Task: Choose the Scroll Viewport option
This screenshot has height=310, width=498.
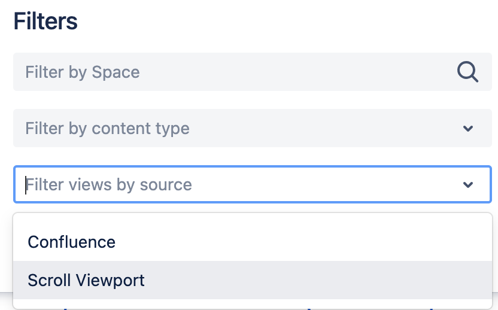Action: click(86, 280)
